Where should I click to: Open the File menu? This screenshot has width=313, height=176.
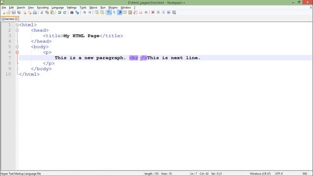point(4,8)
